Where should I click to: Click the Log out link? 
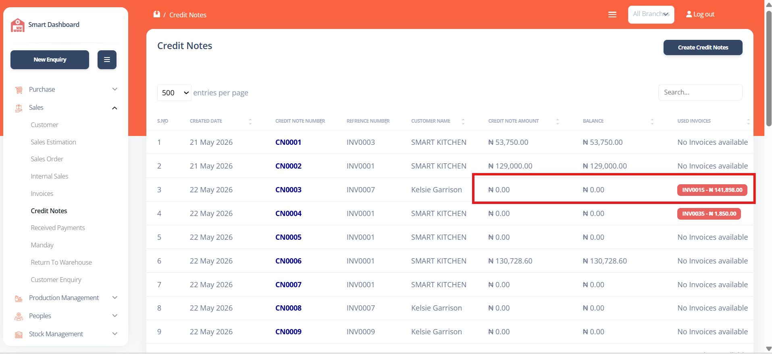click(703, 14)
